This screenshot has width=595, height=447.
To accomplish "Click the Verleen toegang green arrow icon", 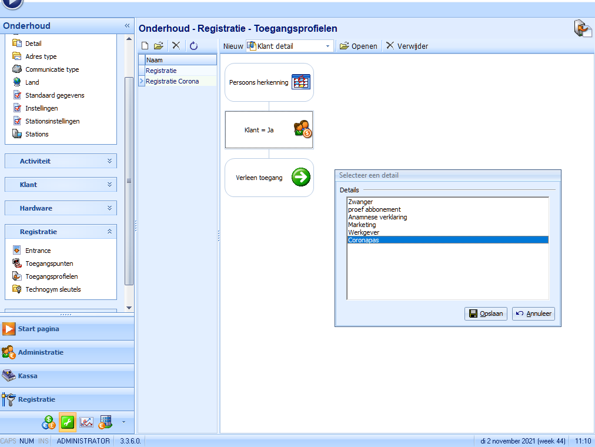I will point(300,177).
